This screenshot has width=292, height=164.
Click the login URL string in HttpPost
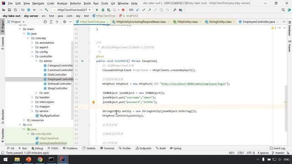point(193,84)
